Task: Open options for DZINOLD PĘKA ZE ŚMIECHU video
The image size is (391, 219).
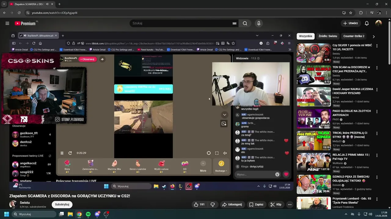Action: (377, 177)
